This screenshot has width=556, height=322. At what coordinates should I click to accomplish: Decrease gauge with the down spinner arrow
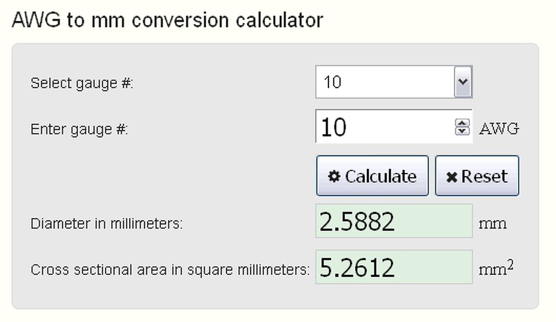coord(462,131)
